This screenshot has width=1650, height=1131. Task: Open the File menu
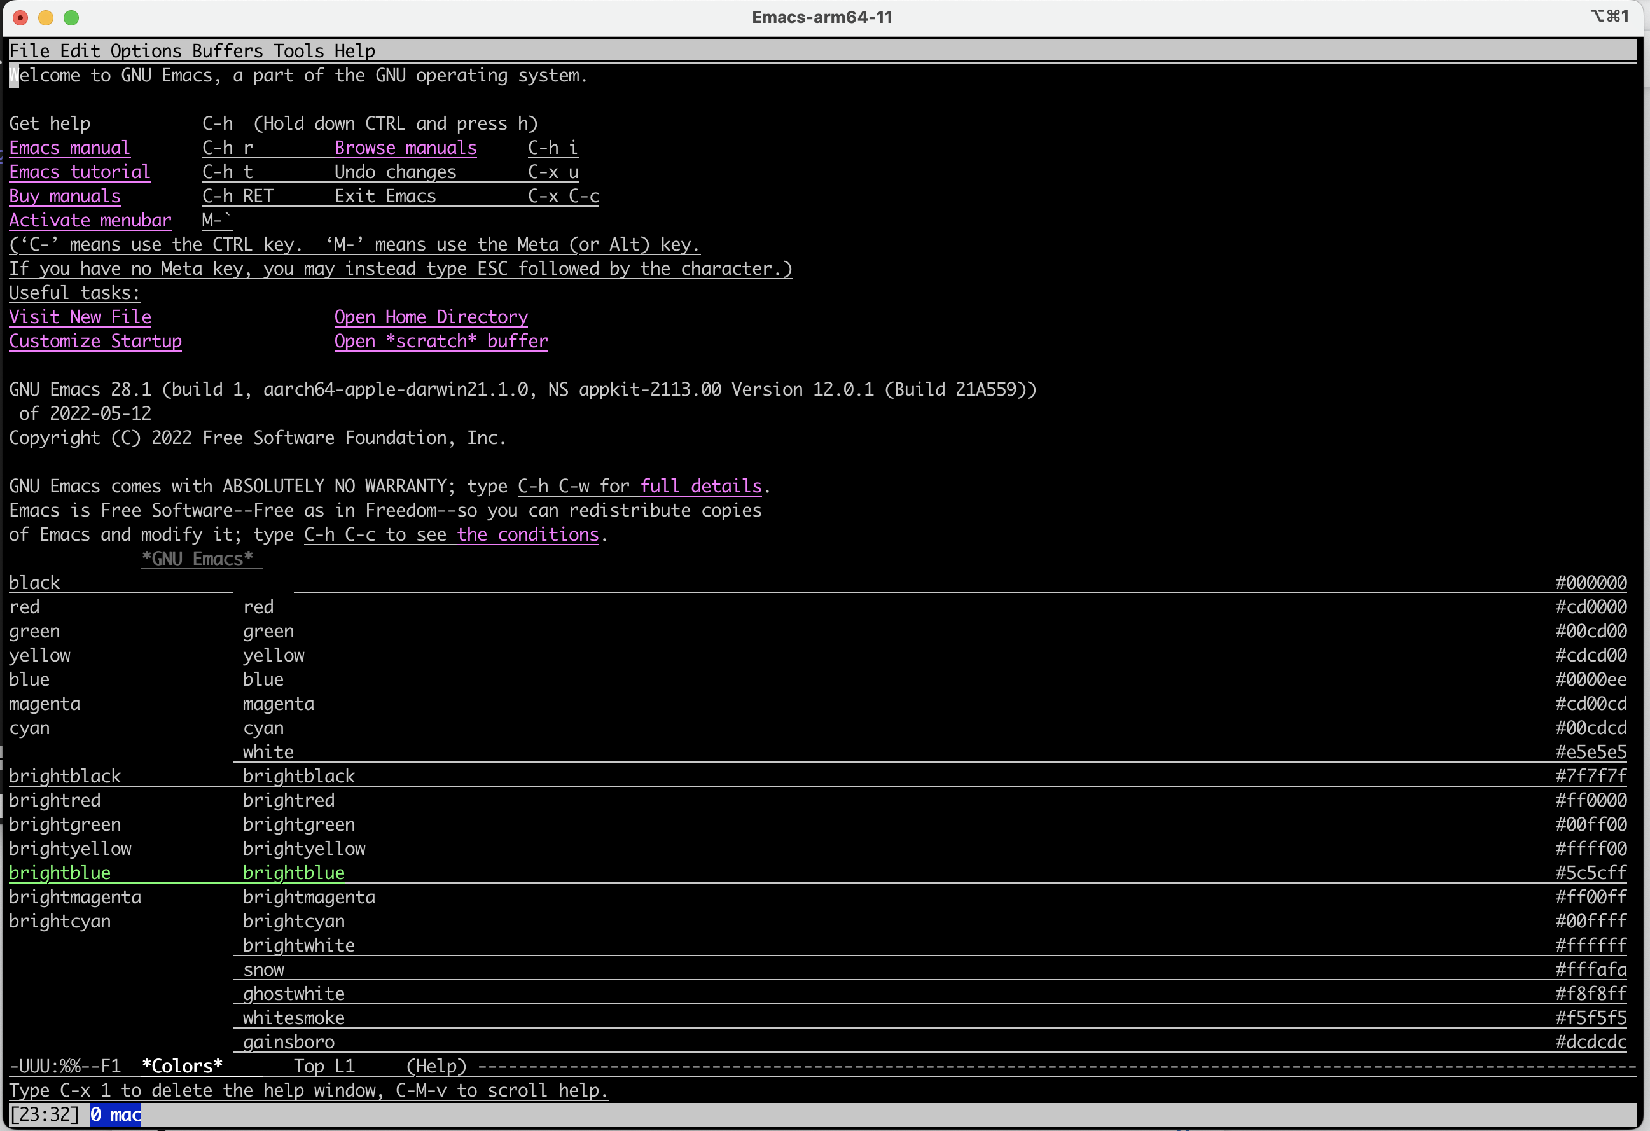(x=29, y=51)
